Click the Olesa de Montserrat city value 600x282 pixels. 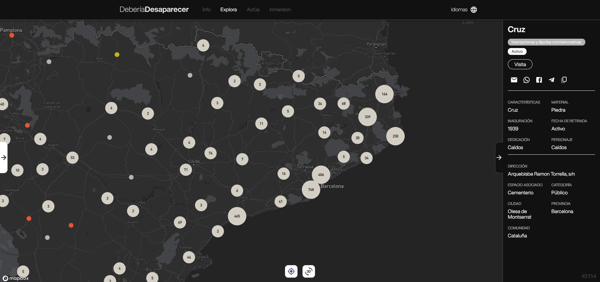tap(519, 214)
